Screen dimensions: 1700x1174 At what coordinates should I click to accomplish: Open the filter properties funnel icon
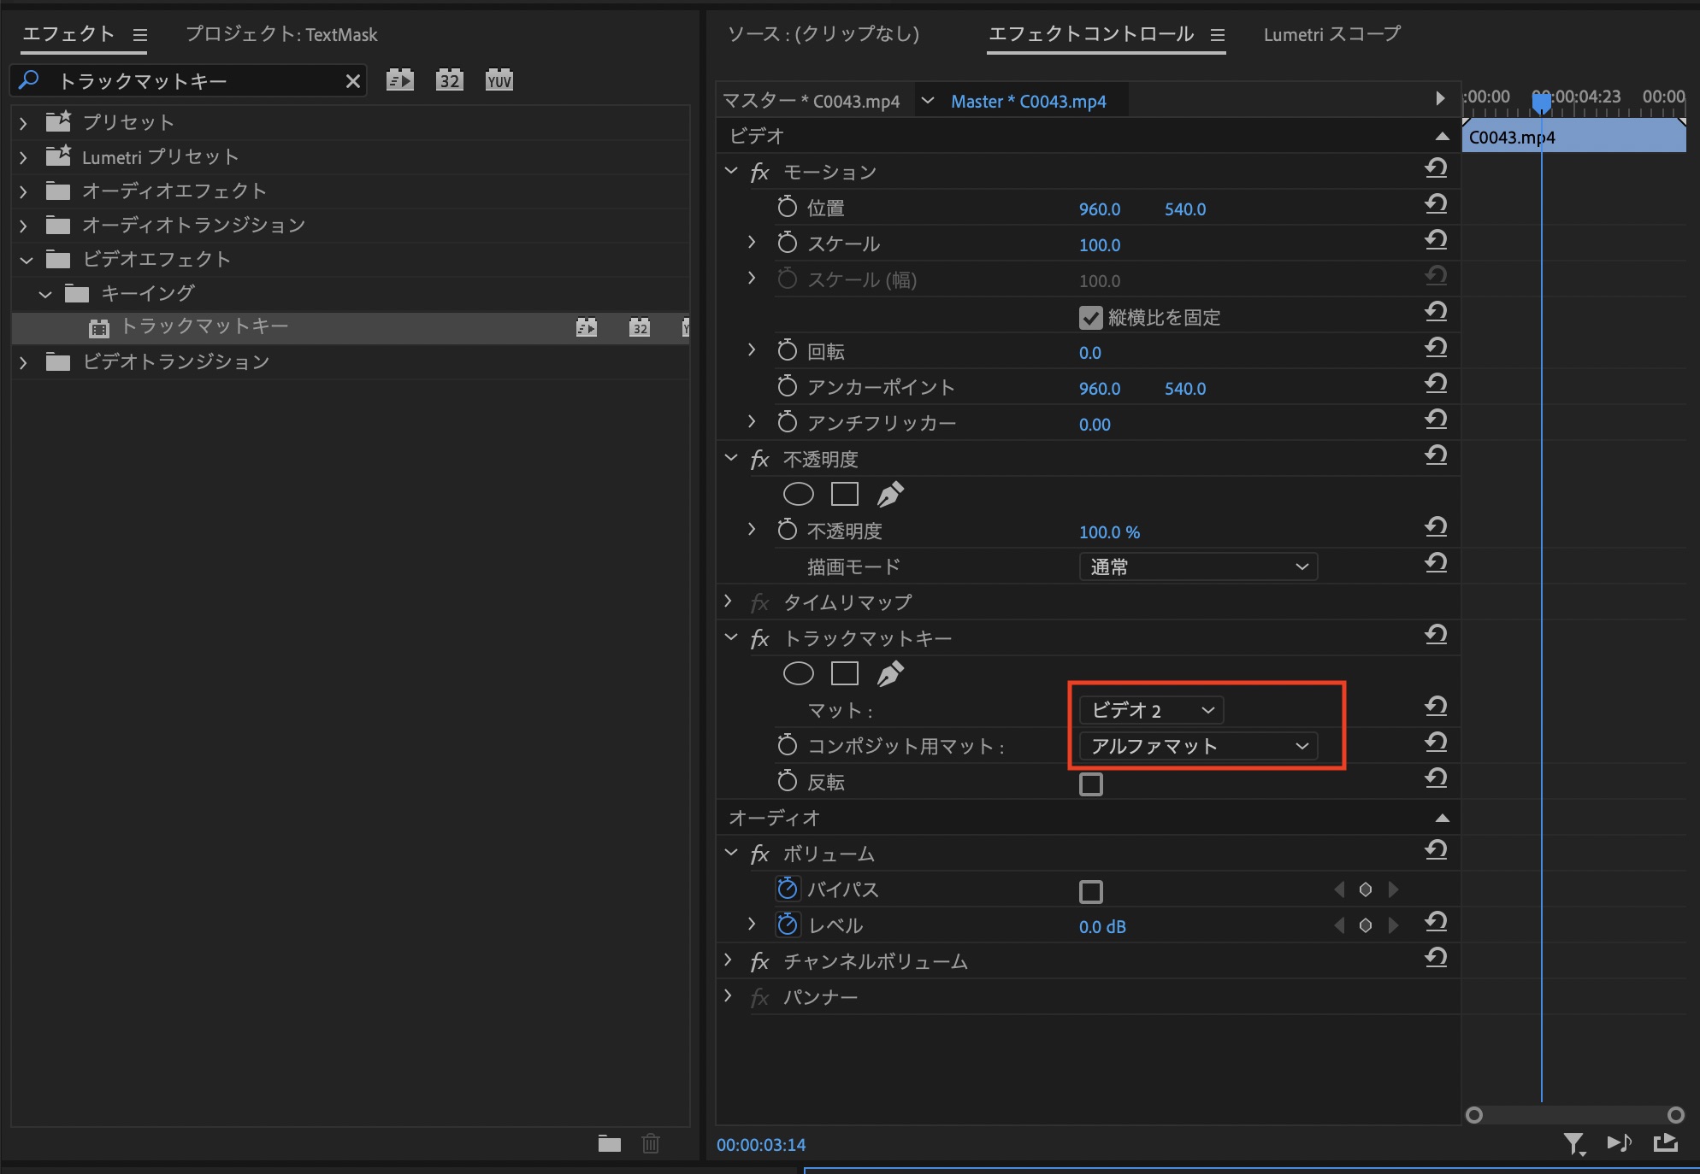point(1573,1143)
